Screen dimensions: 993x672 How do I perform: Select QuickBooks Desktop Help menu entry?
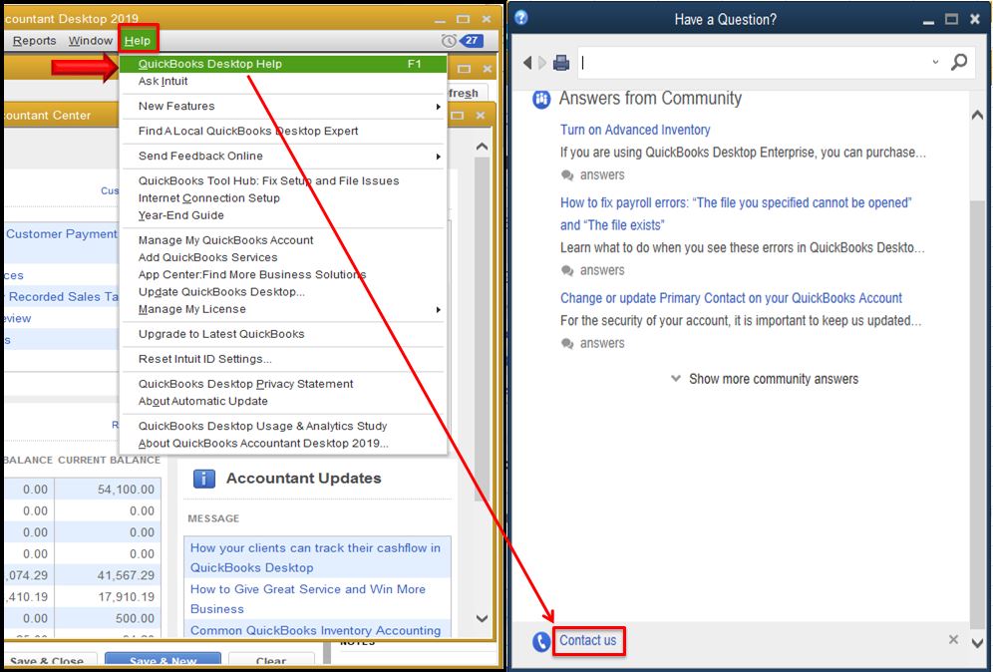pos(283,64)
